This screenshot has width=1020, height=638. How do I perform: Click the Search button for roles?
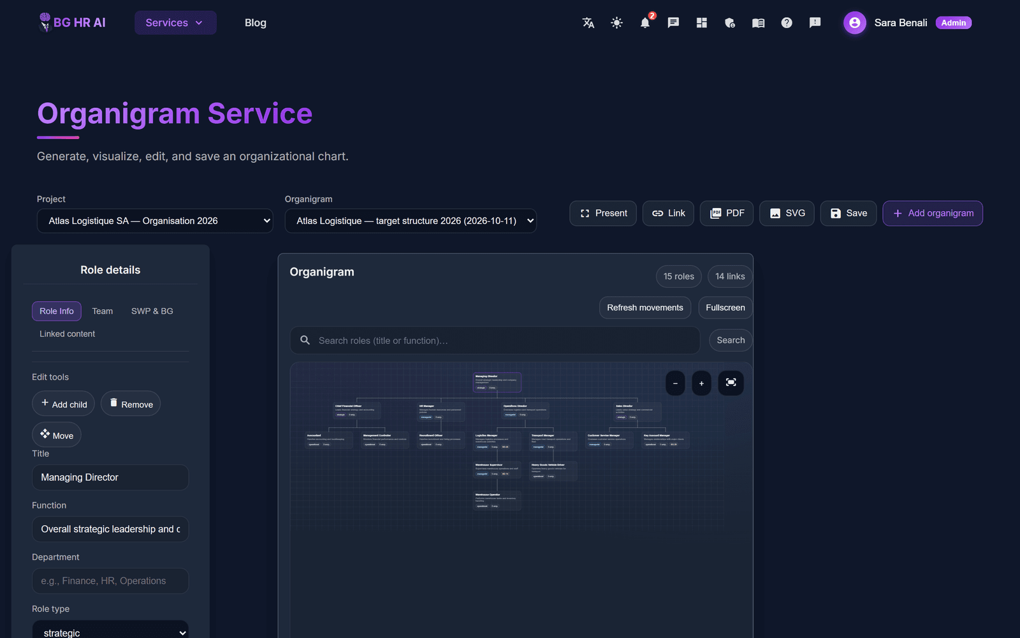pyautogui.click(x=731, y=340)
